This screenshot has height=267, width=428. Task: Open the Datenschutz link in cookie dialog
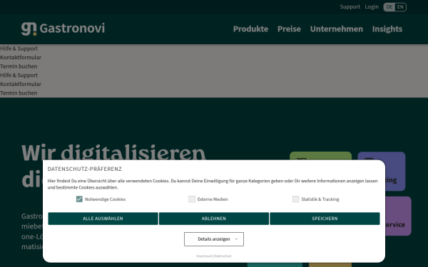(x=223, y=256)
